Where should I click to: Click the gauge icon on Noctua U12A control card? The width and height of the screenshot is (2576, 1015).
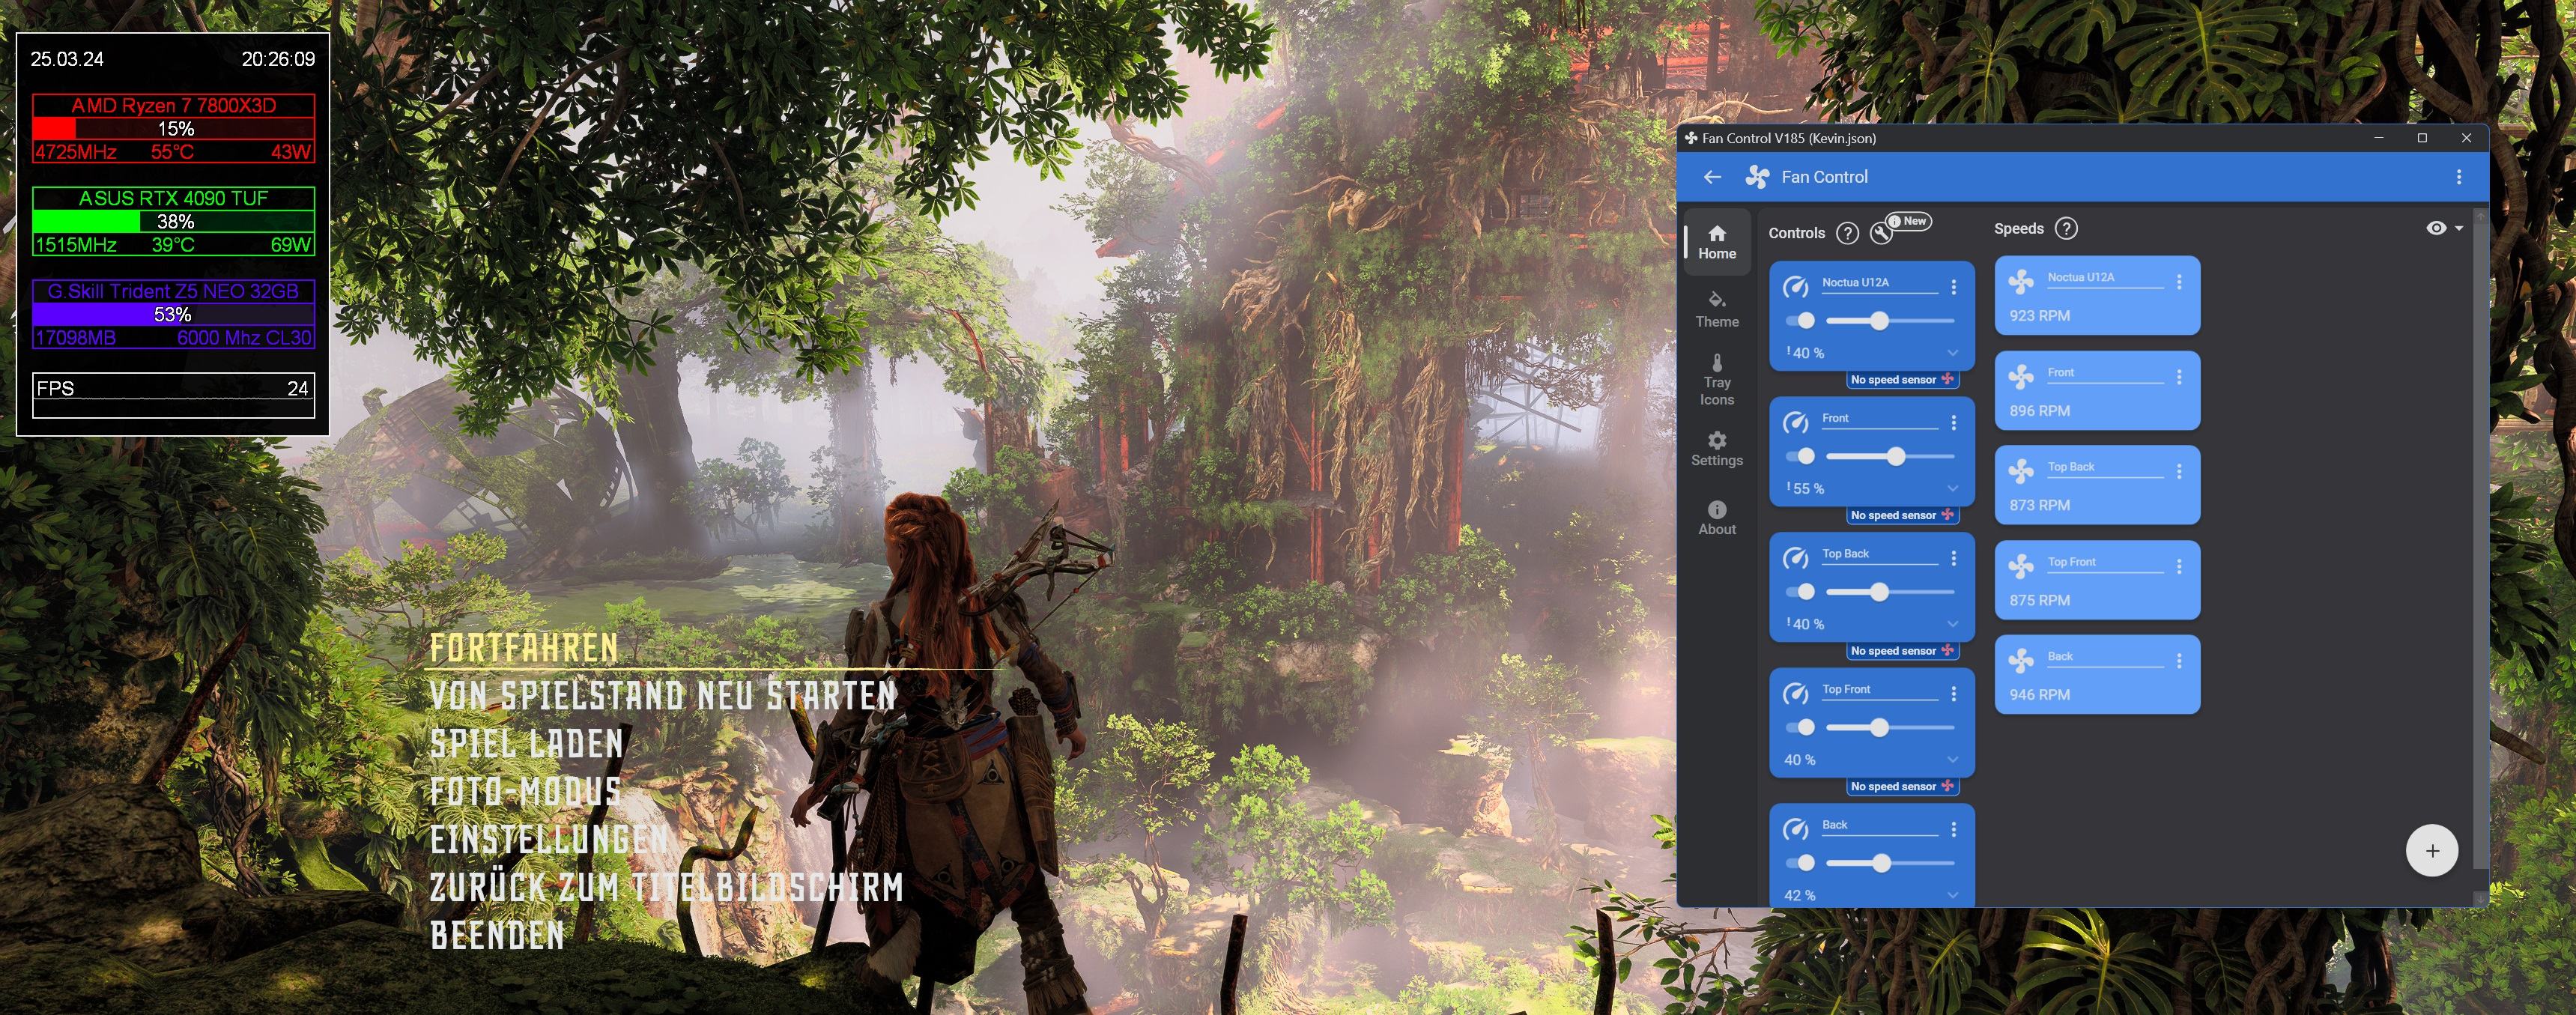(1796, 288)
